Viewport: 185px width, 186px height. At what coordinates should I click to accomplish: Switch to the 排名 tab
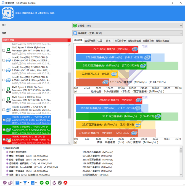tap(108, 41)
